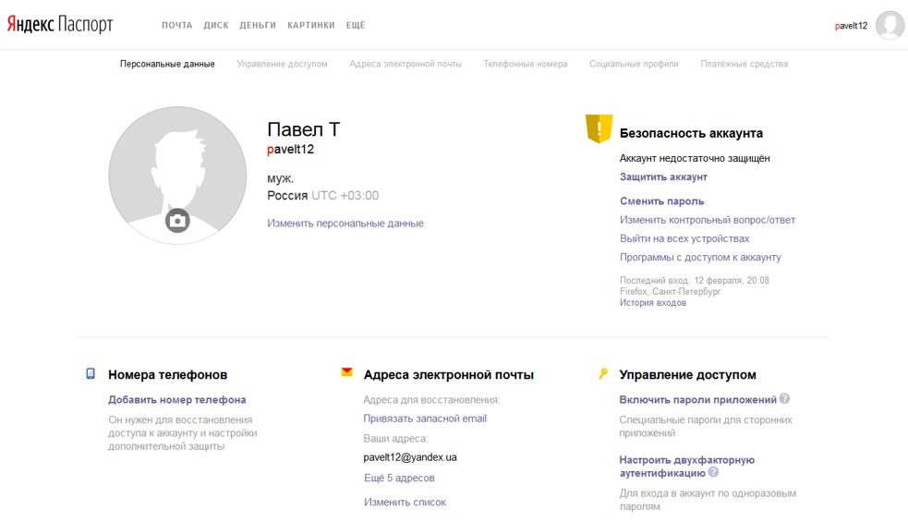Open the Яндекс Паспорт logo link
The image size is (908, 522).
(60, 25)
